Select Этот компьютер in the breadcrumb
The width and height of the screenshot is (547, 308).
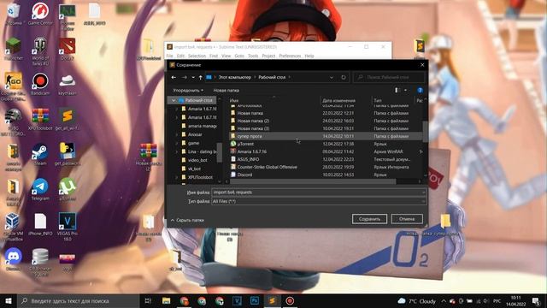coord(234,77)
